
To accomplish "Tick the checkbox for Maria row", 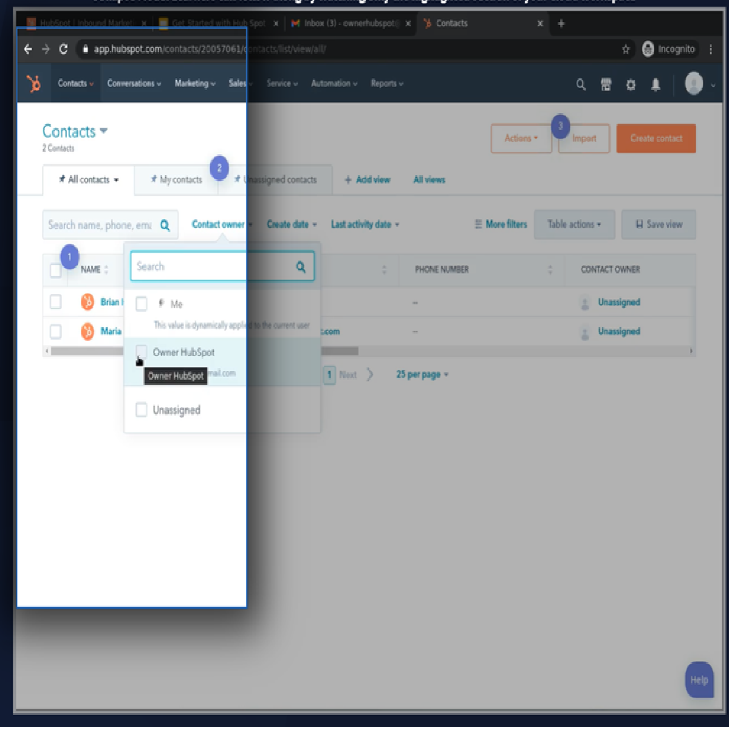I will (56, 331).
